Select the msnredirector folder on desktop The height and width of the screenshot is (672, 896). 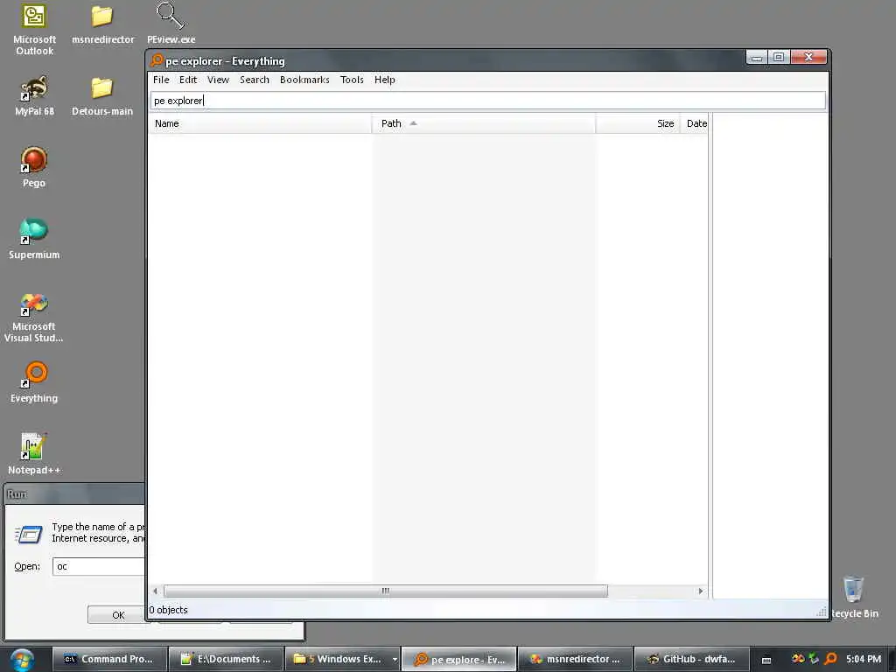point(103,24)
